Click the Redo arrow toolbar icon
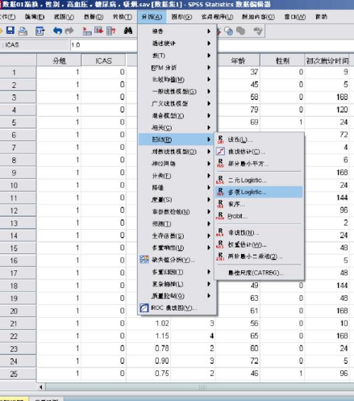 [x=69, y=31]
